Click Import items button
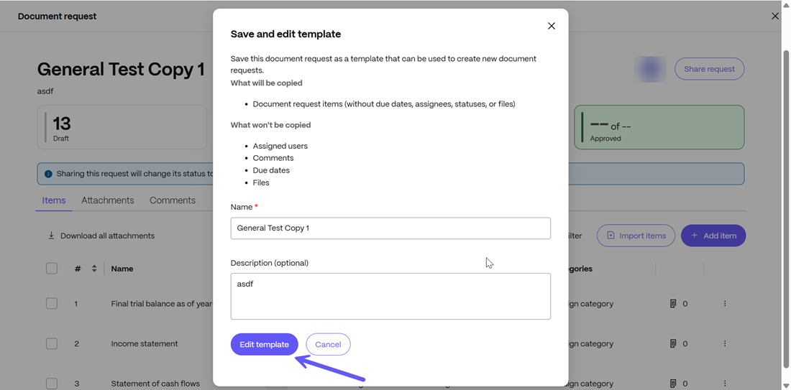791x390 pixels. (x=636, y=236)
